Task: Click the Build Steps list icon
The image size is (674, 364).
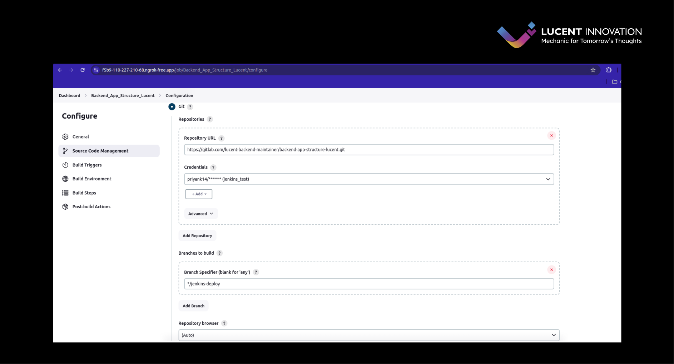Action: tap(65, 193)
